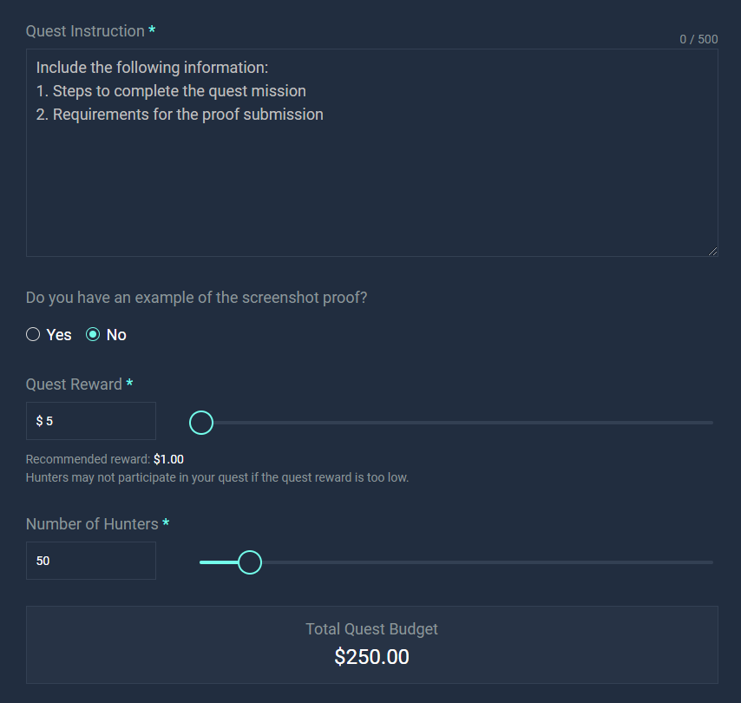Image resolution: width=741 pixels, height=703 pixels.
Task: Click the $250.00 total budget amount
Action: click(371, 657)
